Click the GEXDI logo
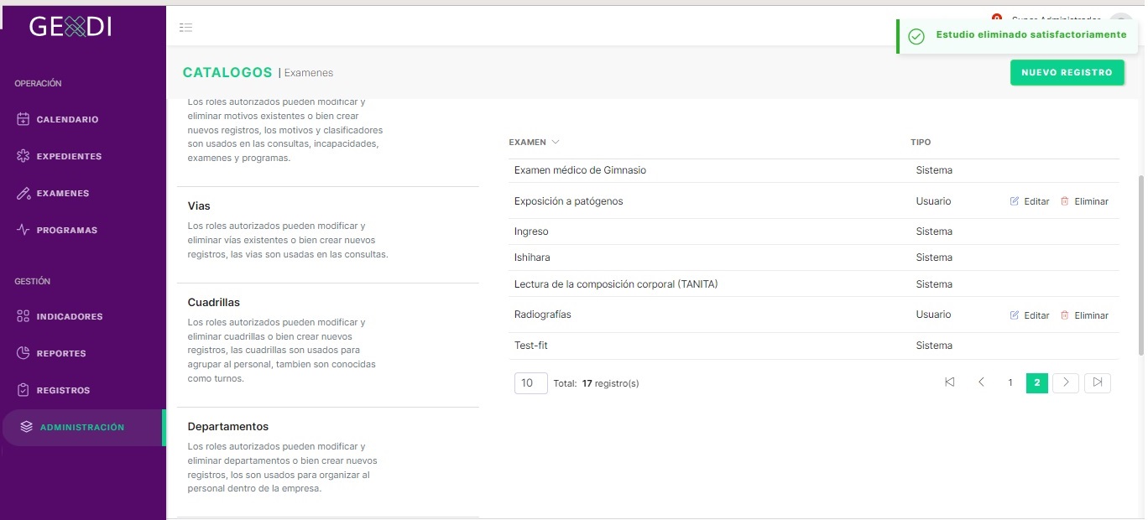This screenshot has height=520, width=1148. [70, 27]
